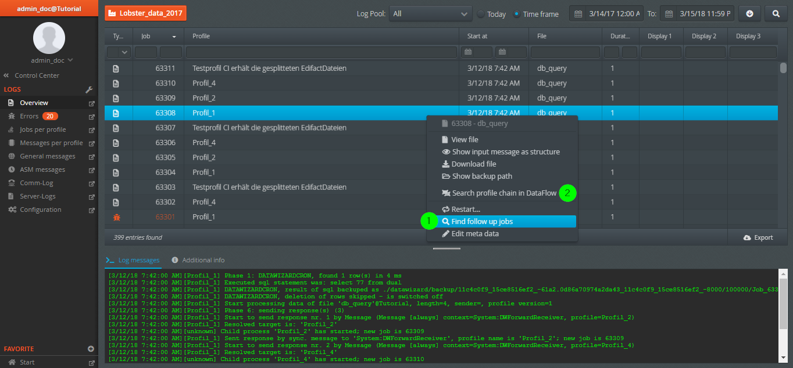Open ASM messages in sidebar
The image size is (793, 368).
point(42,169)
